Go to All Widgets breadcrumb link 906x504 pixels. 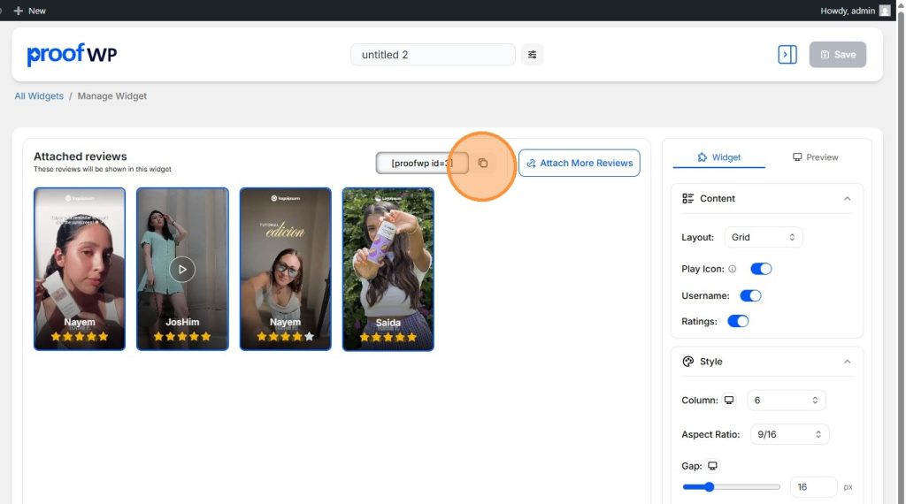click(39, 95)
